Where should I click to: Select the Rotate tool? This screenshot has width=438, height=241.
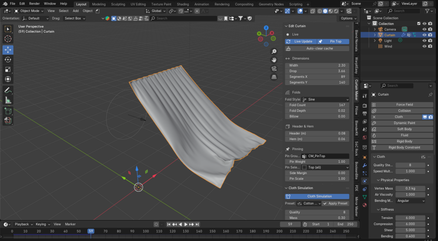click(8, 60)
